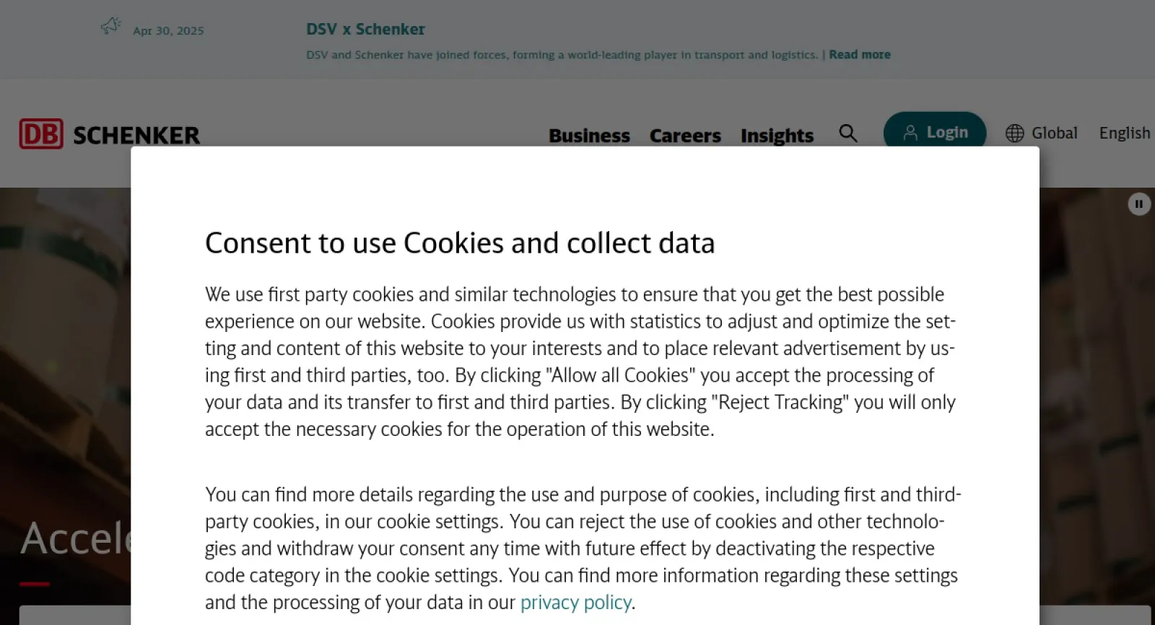Follow the Read more link
This screenshot has width=1155, height=625.
(860, 55)
